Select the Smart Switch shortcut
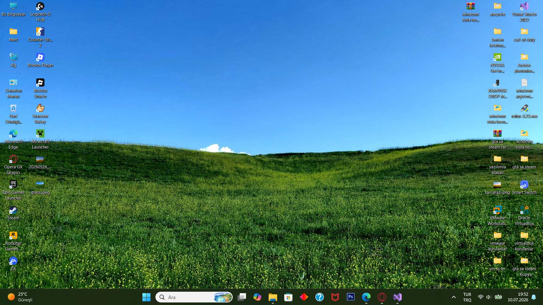Screen dimensions: 543x305 (524, 188)
